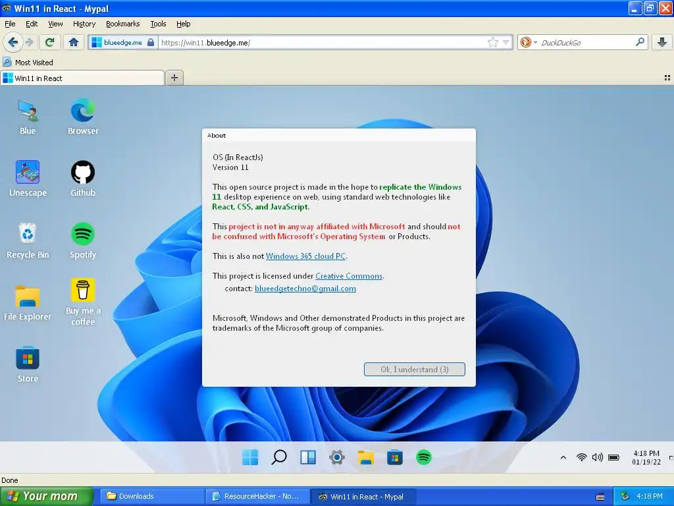The height and width of the screenshot is (506, 674).
Task: Open the Github desktop icon
Action: pos(83,179)
